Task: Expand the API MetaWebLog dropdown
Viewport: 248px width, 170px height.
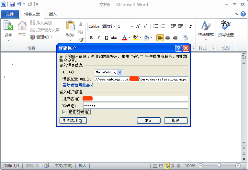Action: [120, 72]
